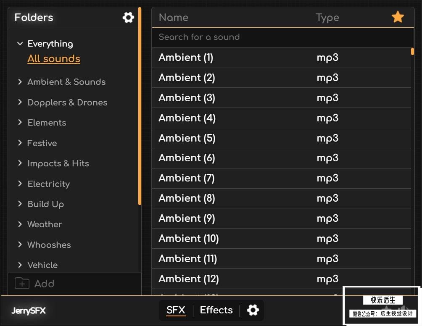Select the Ambient (9) sound
The image size is (422, 326).
click(x=282, y=218)
